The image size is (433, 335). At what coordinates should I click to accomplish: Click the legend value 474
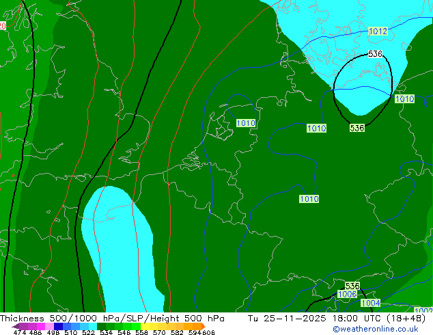click(20, 332)
